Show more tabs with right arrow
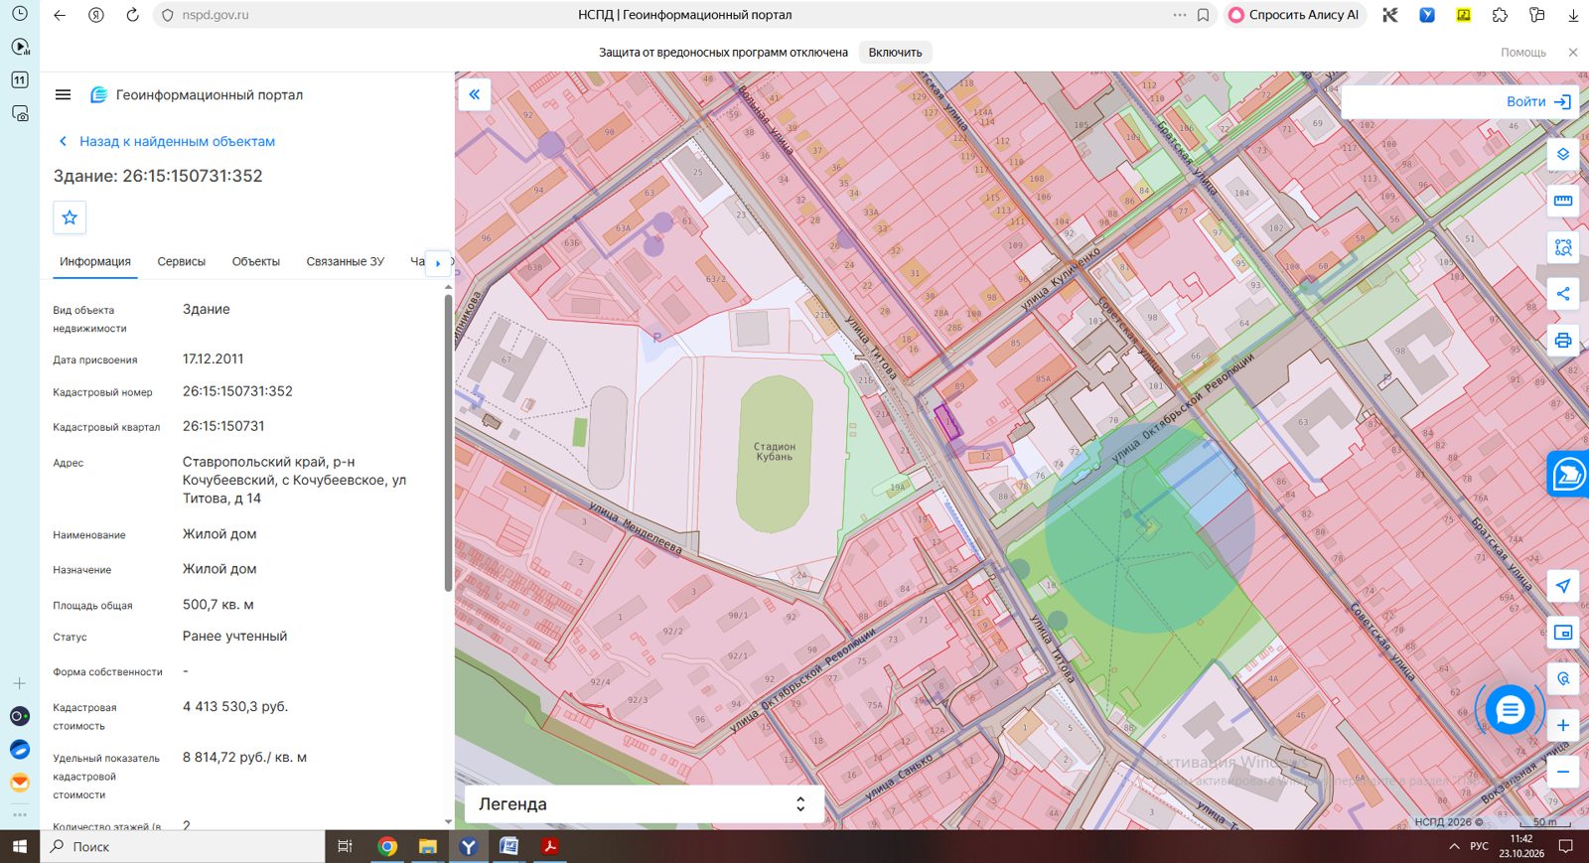This screenshot has width=1589, height=863. click(438, 263)
